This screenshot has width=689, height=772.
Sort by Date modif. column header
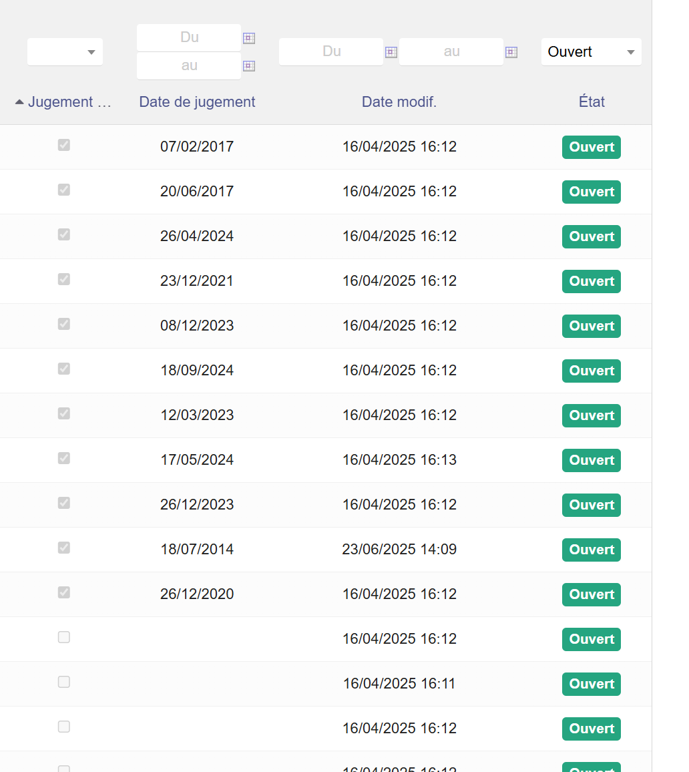(399, 102)
